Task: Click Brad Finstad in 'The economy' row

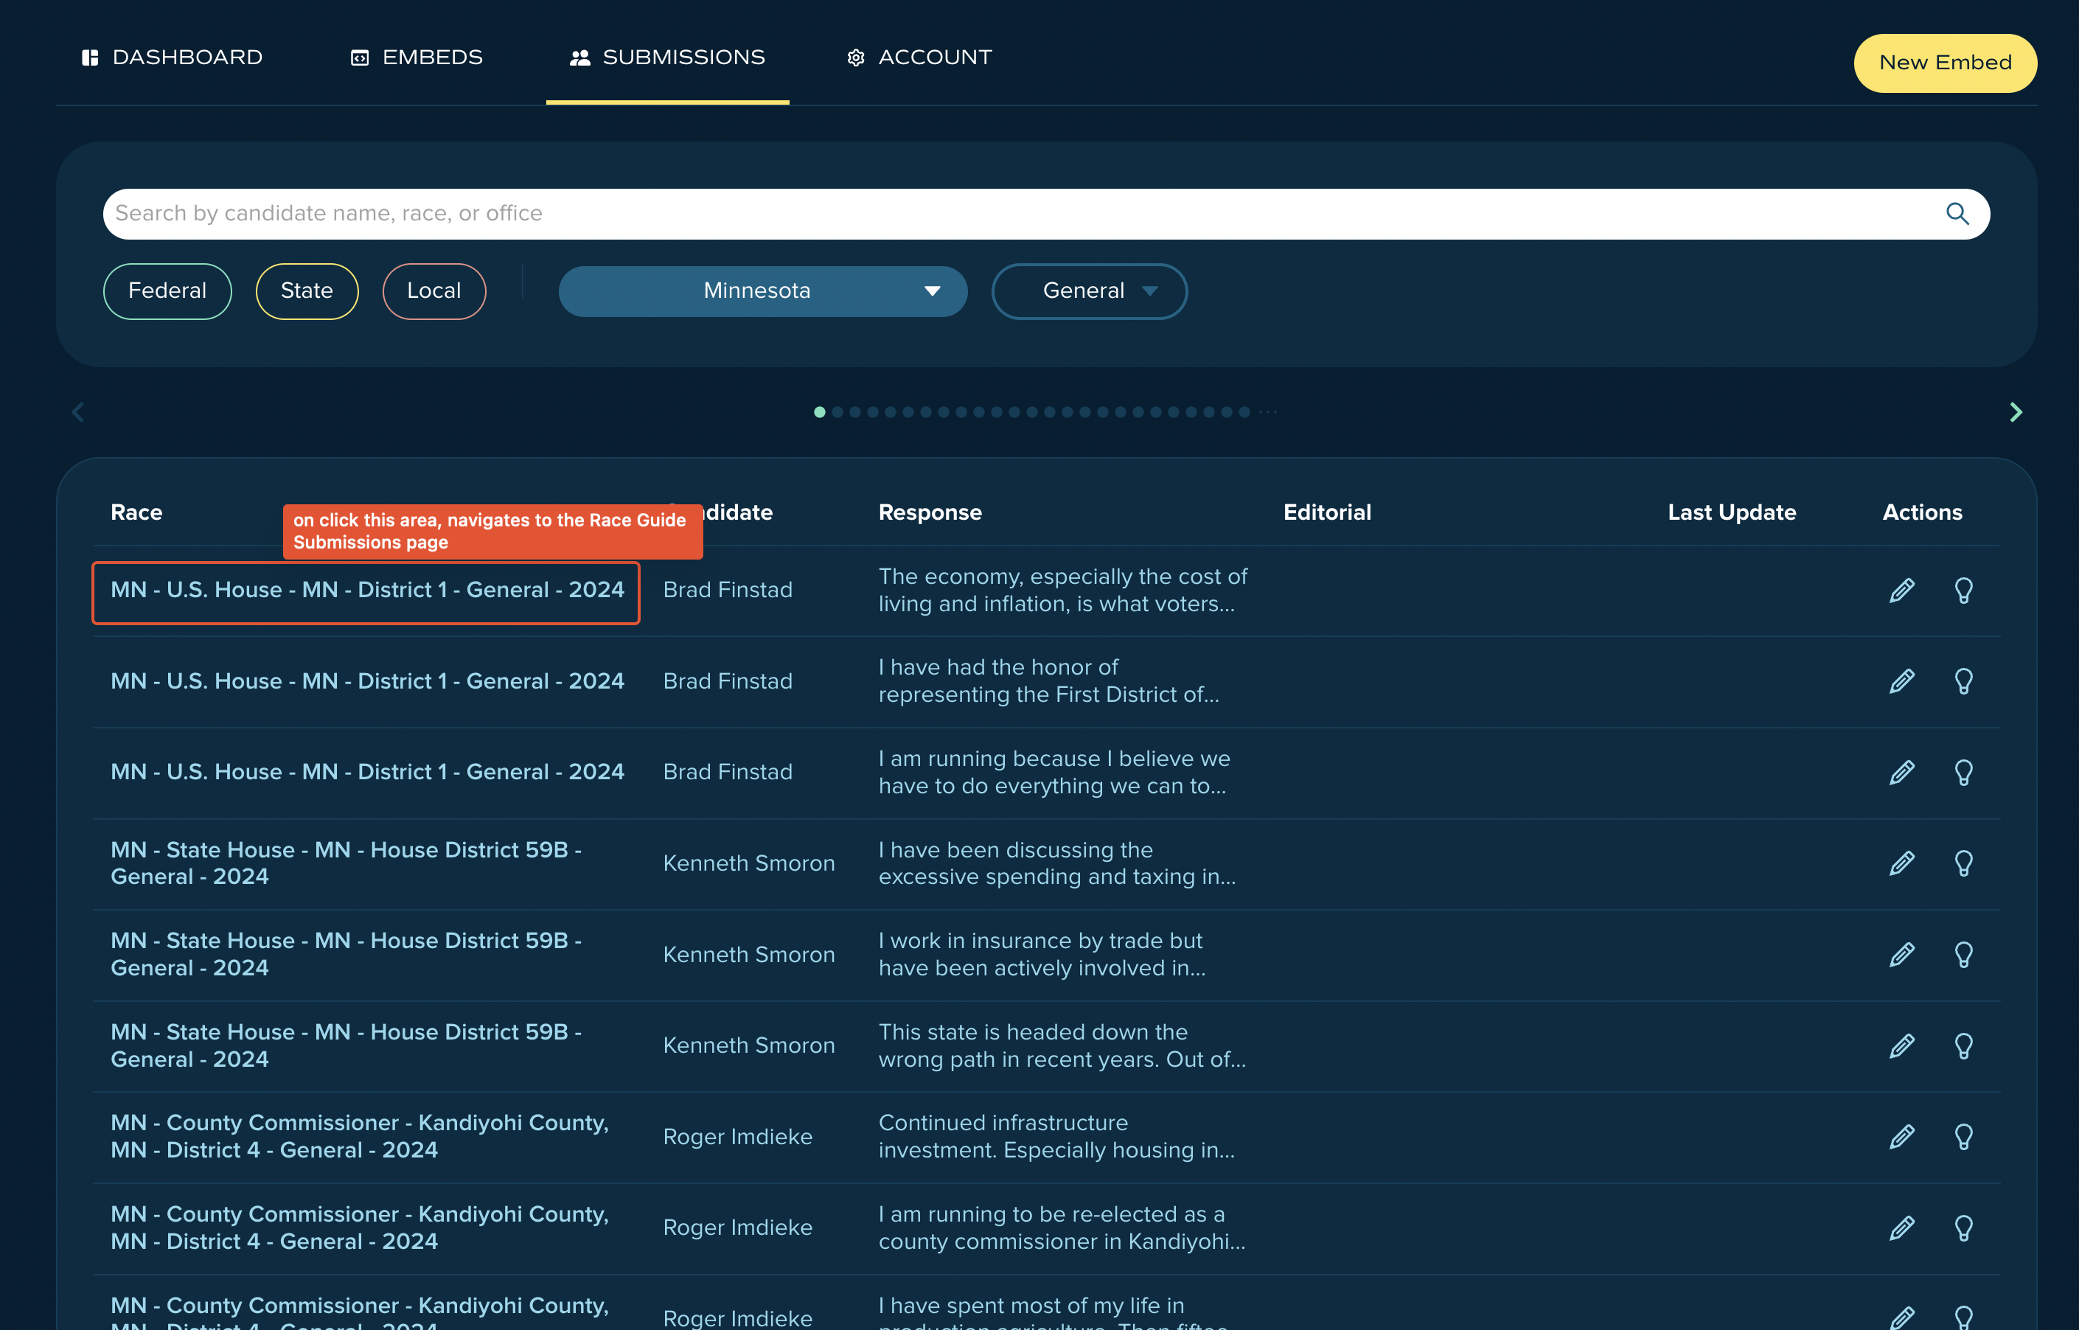Action: pyautogui.click(x=728, y=590)
